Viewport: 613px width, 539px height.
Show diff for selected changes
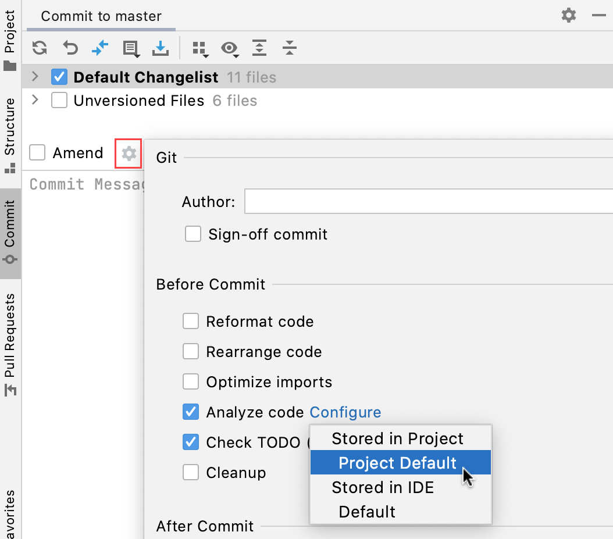[x=99, y=48]
